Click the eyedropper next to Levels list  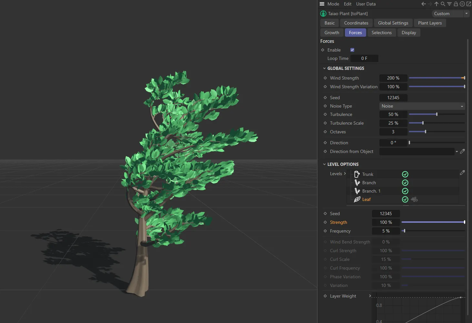pos(463,173)
